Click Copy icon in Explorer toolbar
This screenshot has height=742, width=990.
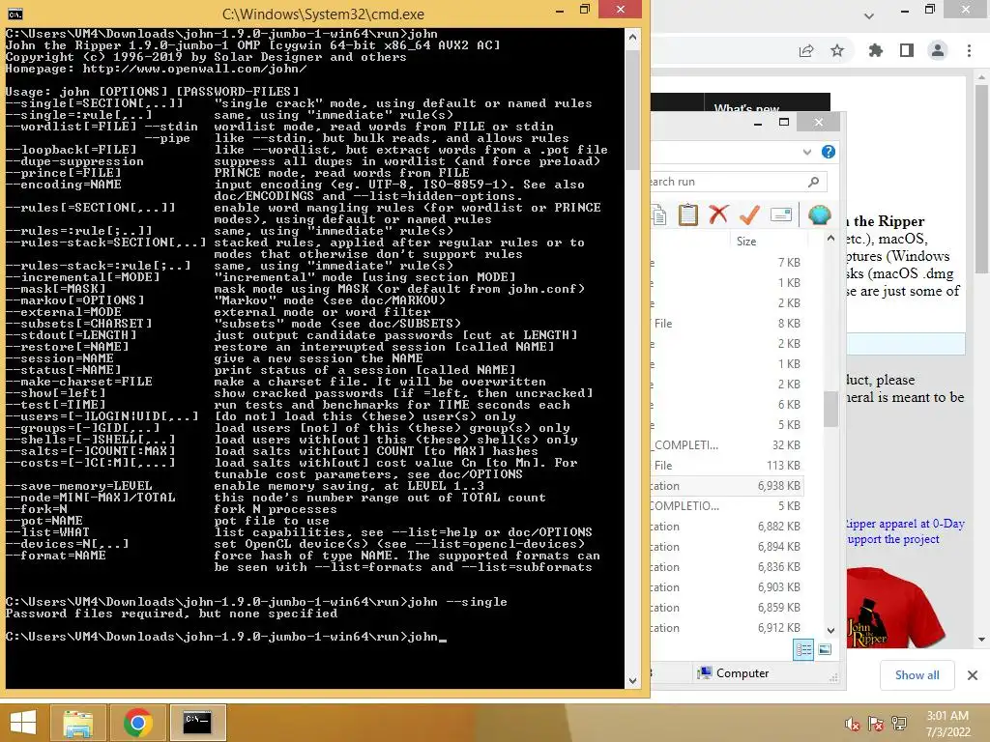[x=658, y=215]
